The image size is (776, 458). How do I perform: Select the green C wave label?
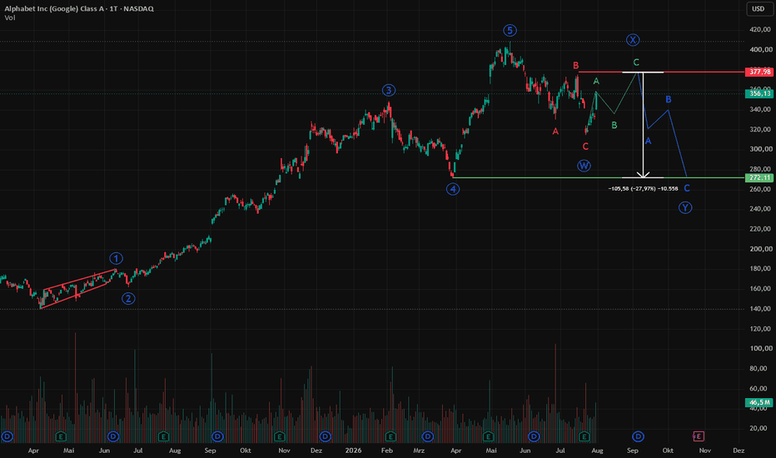click(636, 62)
